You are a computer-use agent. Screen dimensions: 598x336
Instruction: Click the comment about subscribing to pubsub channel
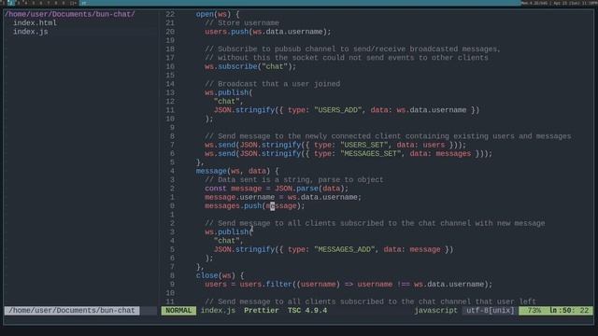coord(352,49)
